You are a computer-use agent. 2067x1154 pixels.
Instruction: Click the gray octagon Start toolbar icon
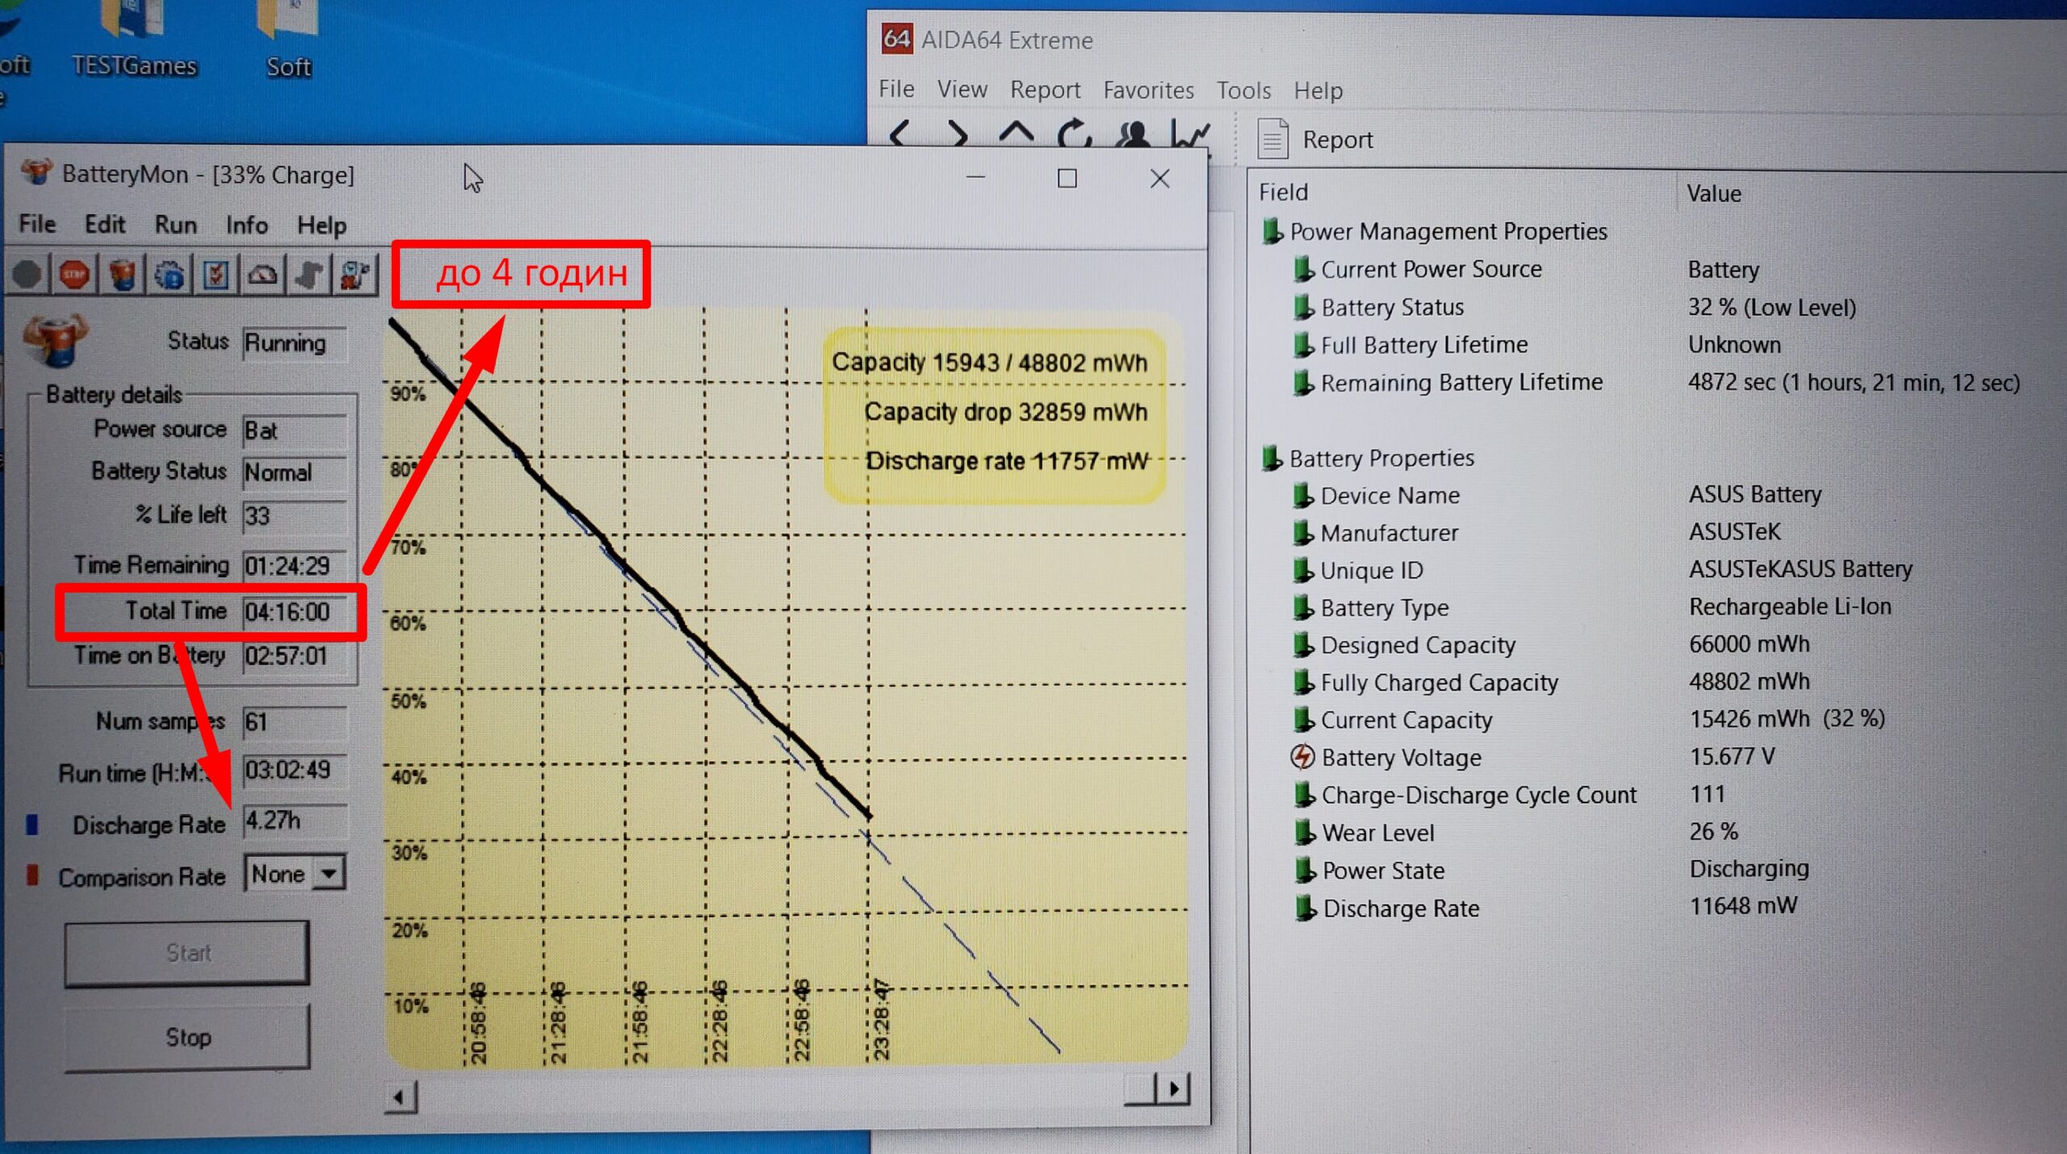coord(27,275)
